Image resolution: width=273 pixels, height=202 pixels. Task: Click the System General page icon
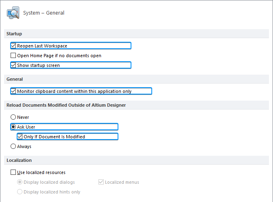pyautogui.click(x=13, y=13)
